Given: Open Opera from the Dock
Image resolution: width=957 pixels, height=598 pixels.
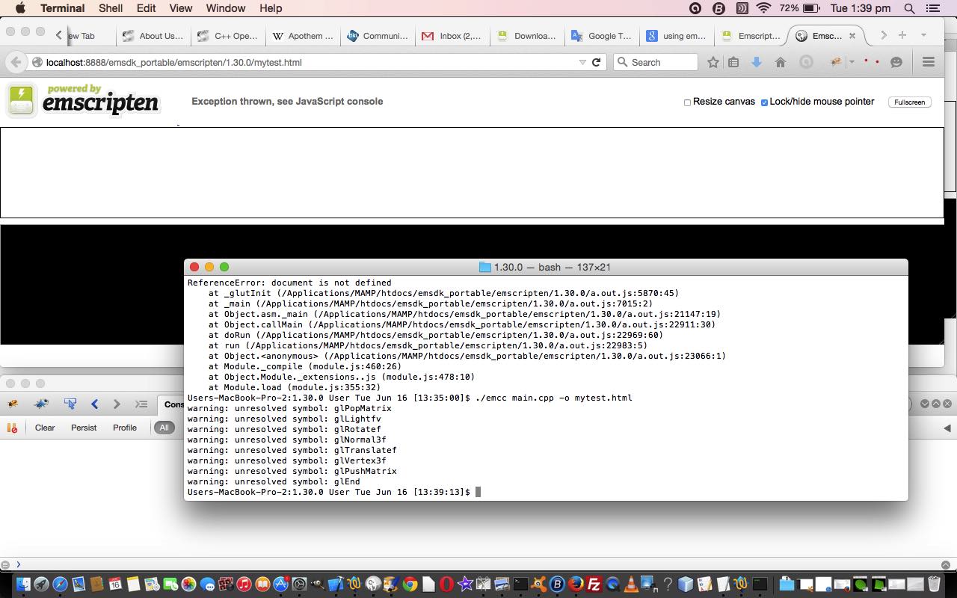Looking at the screenshot, I should click(446, 585).
